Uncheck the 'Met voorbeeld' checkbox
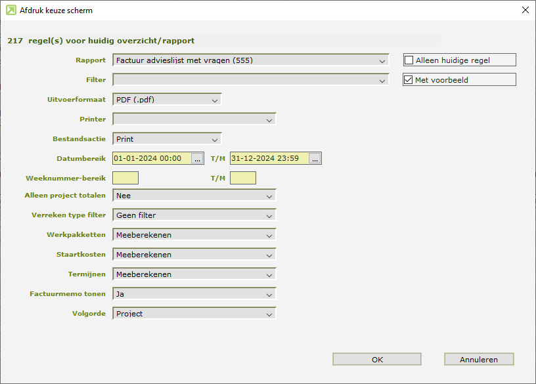The height and width of the screenshot is (384, 536). [x=409, y=80]
